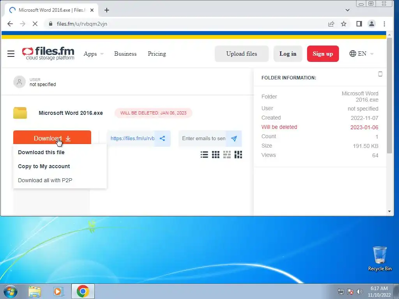Focus the Enter emails to send field
The image size is (399, 299).
[202, 138]
